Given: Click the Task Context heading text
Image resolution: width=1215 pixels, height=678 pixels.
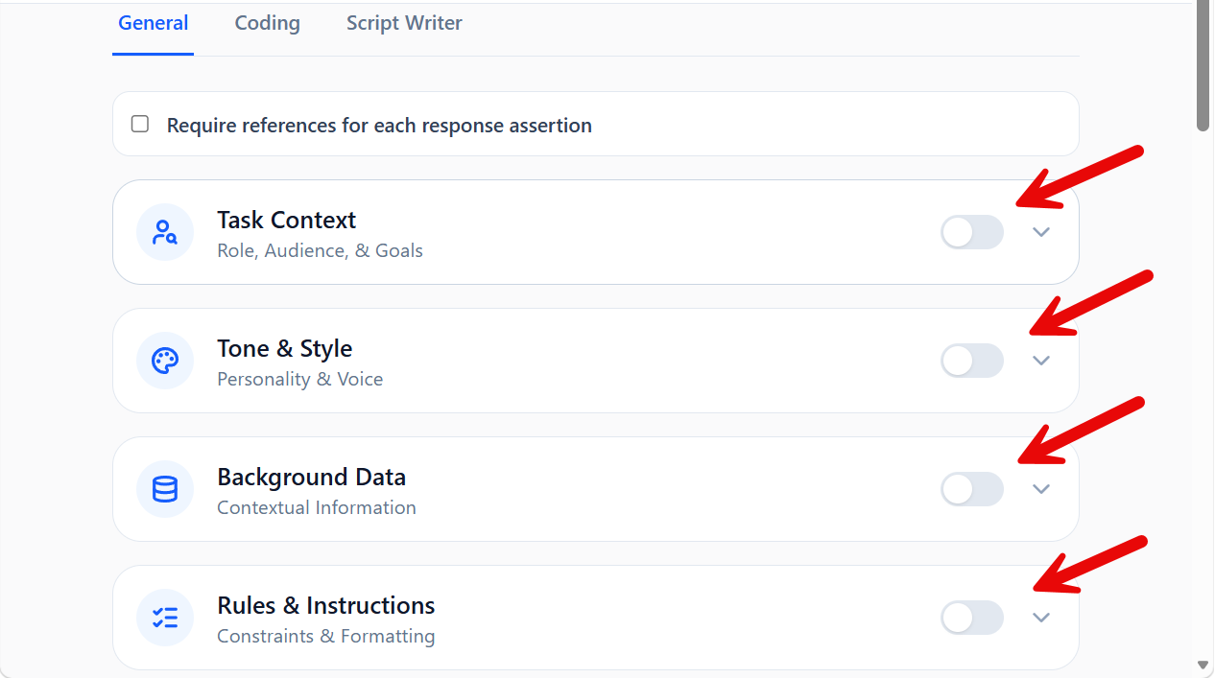Looking at the screenshot, I should pyautogui.click(x=286, y=220).
